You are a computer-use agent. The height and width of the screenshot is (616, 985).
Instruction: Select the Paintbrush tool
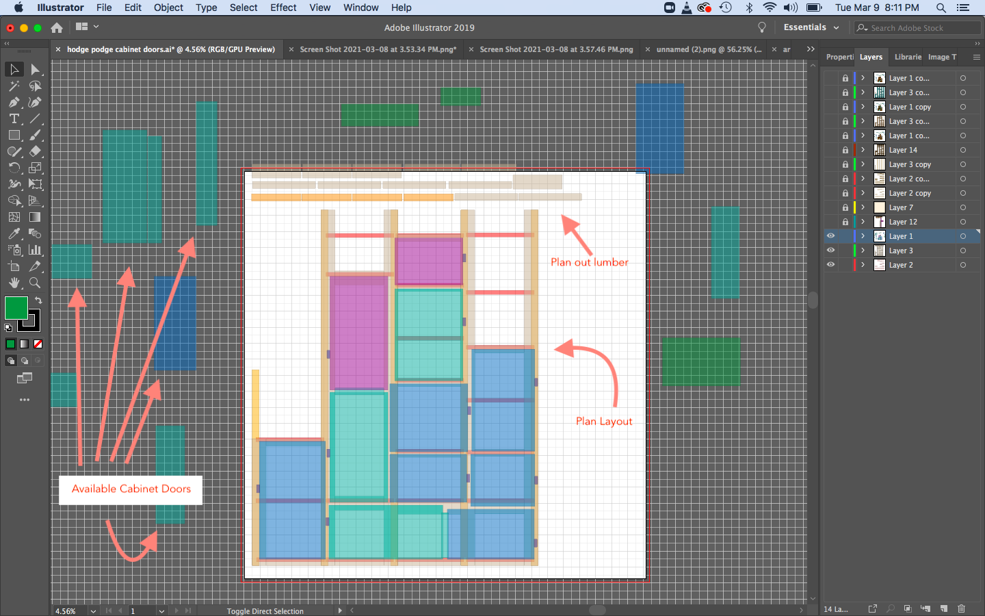pos(36,136)
